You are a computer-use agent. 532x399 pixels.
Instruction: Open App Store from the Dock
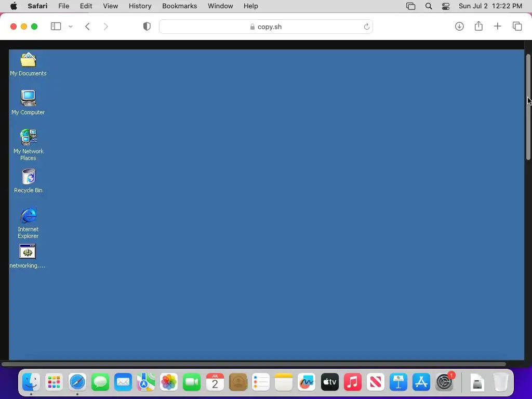[421, 382]
